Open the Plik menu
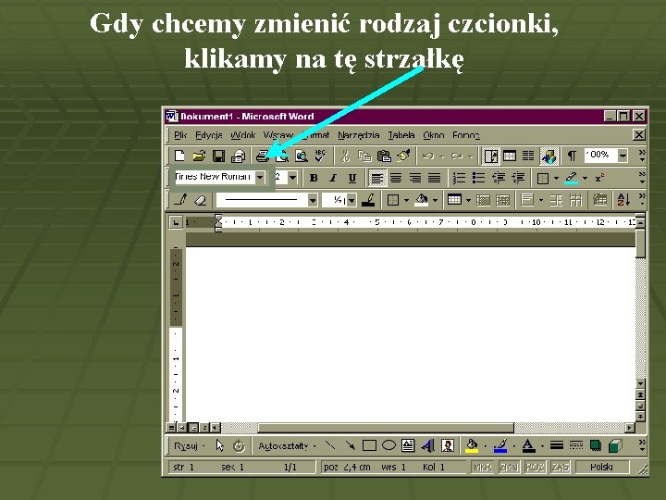 (180, 135)
